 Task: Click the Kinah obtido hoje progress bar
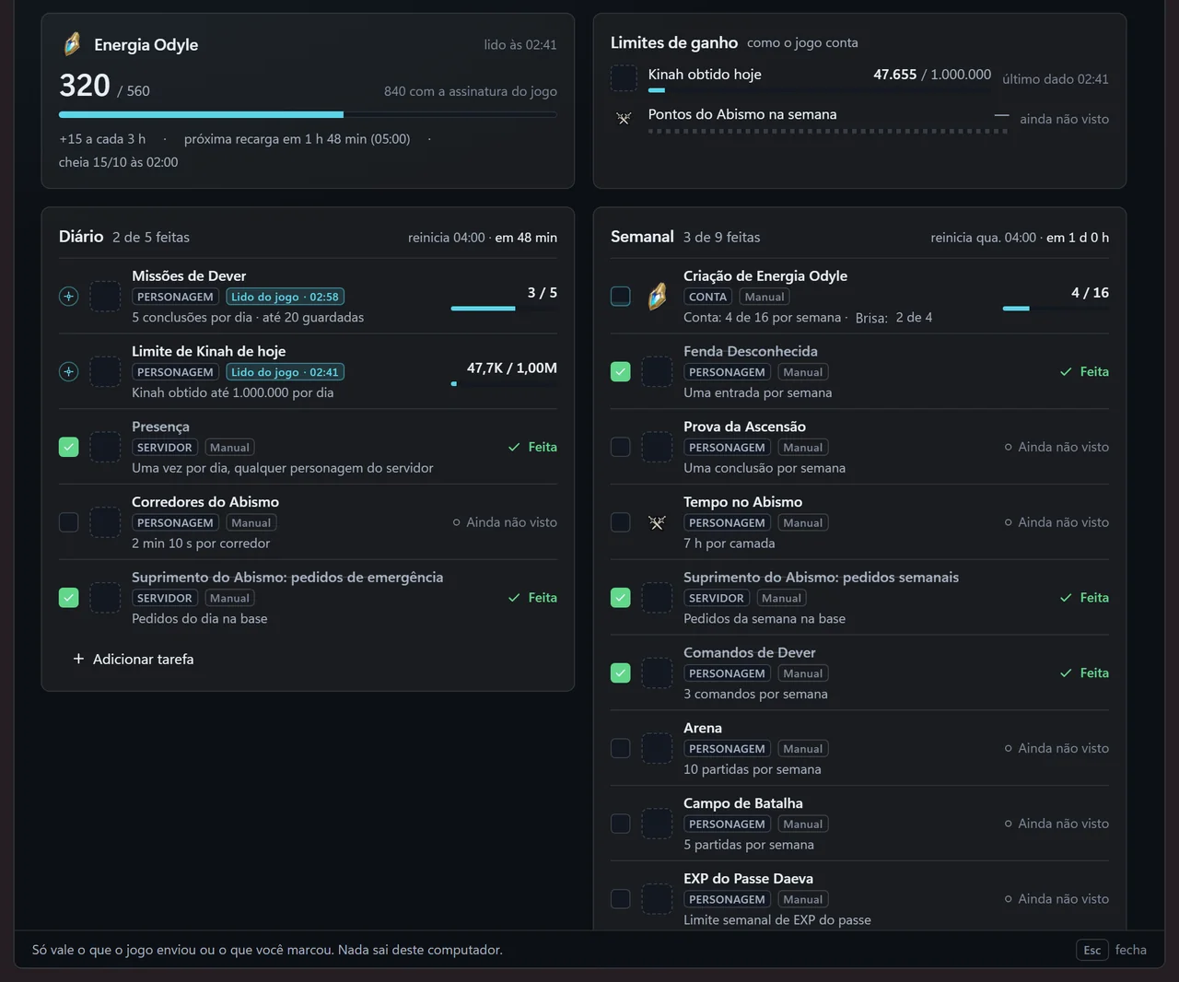point(820,90)
